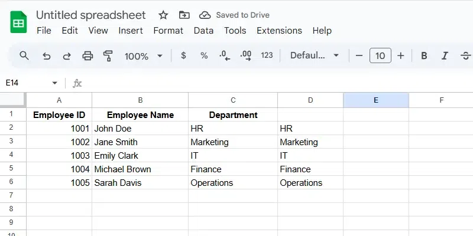Toggle italic formatting
Viewport: 473px width, 236px height.
point(445,55)
